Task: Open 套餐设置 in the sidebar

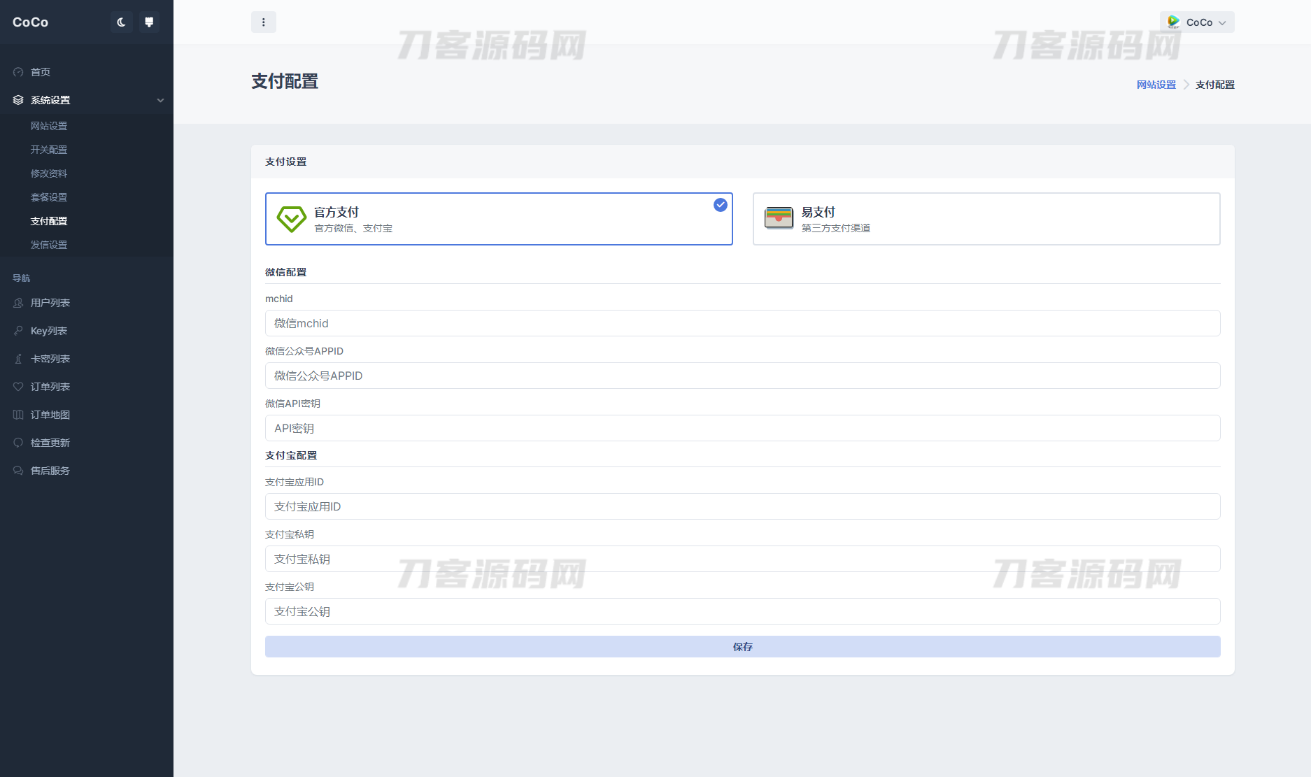Action: click(x=49, y=197)
